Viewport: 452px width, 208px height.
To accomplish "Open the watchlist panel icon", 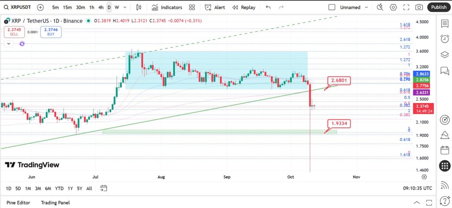I will [444, 24].
